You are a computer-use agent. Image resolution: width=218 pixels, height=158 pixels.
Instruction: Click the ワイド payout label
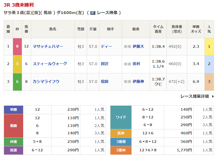(x=121, y=117)
